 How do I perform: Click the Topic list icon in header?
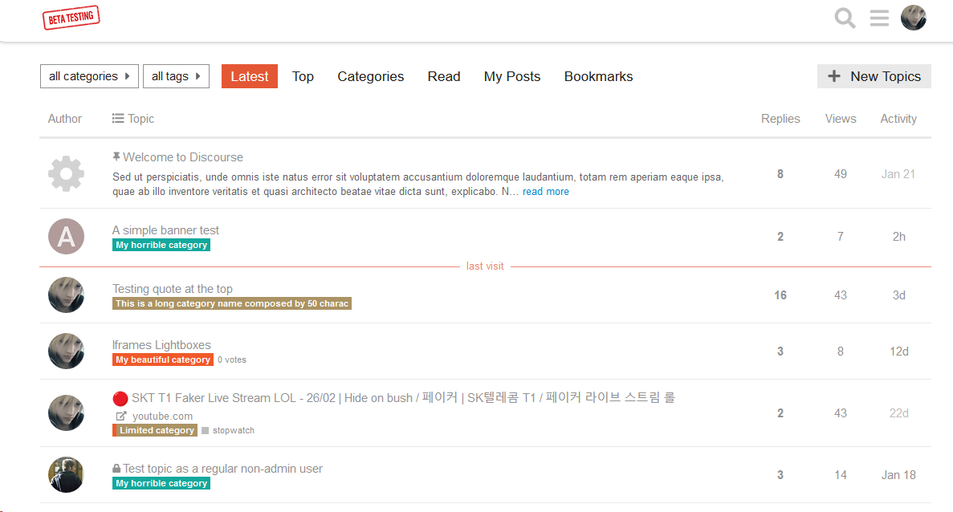tap(118, 119)
